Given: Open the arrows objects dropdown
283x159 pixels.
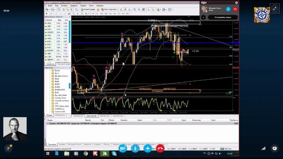Looking at the screenshot, I should pyautogui.click(x=87, y=14).
